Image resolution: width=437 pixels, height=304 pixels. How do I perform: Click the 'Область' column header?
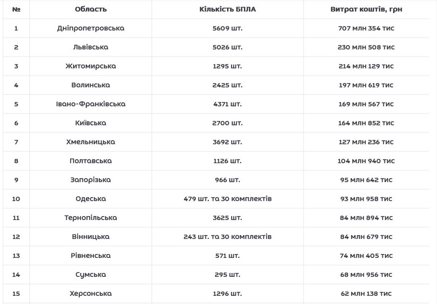click(91, 9)
